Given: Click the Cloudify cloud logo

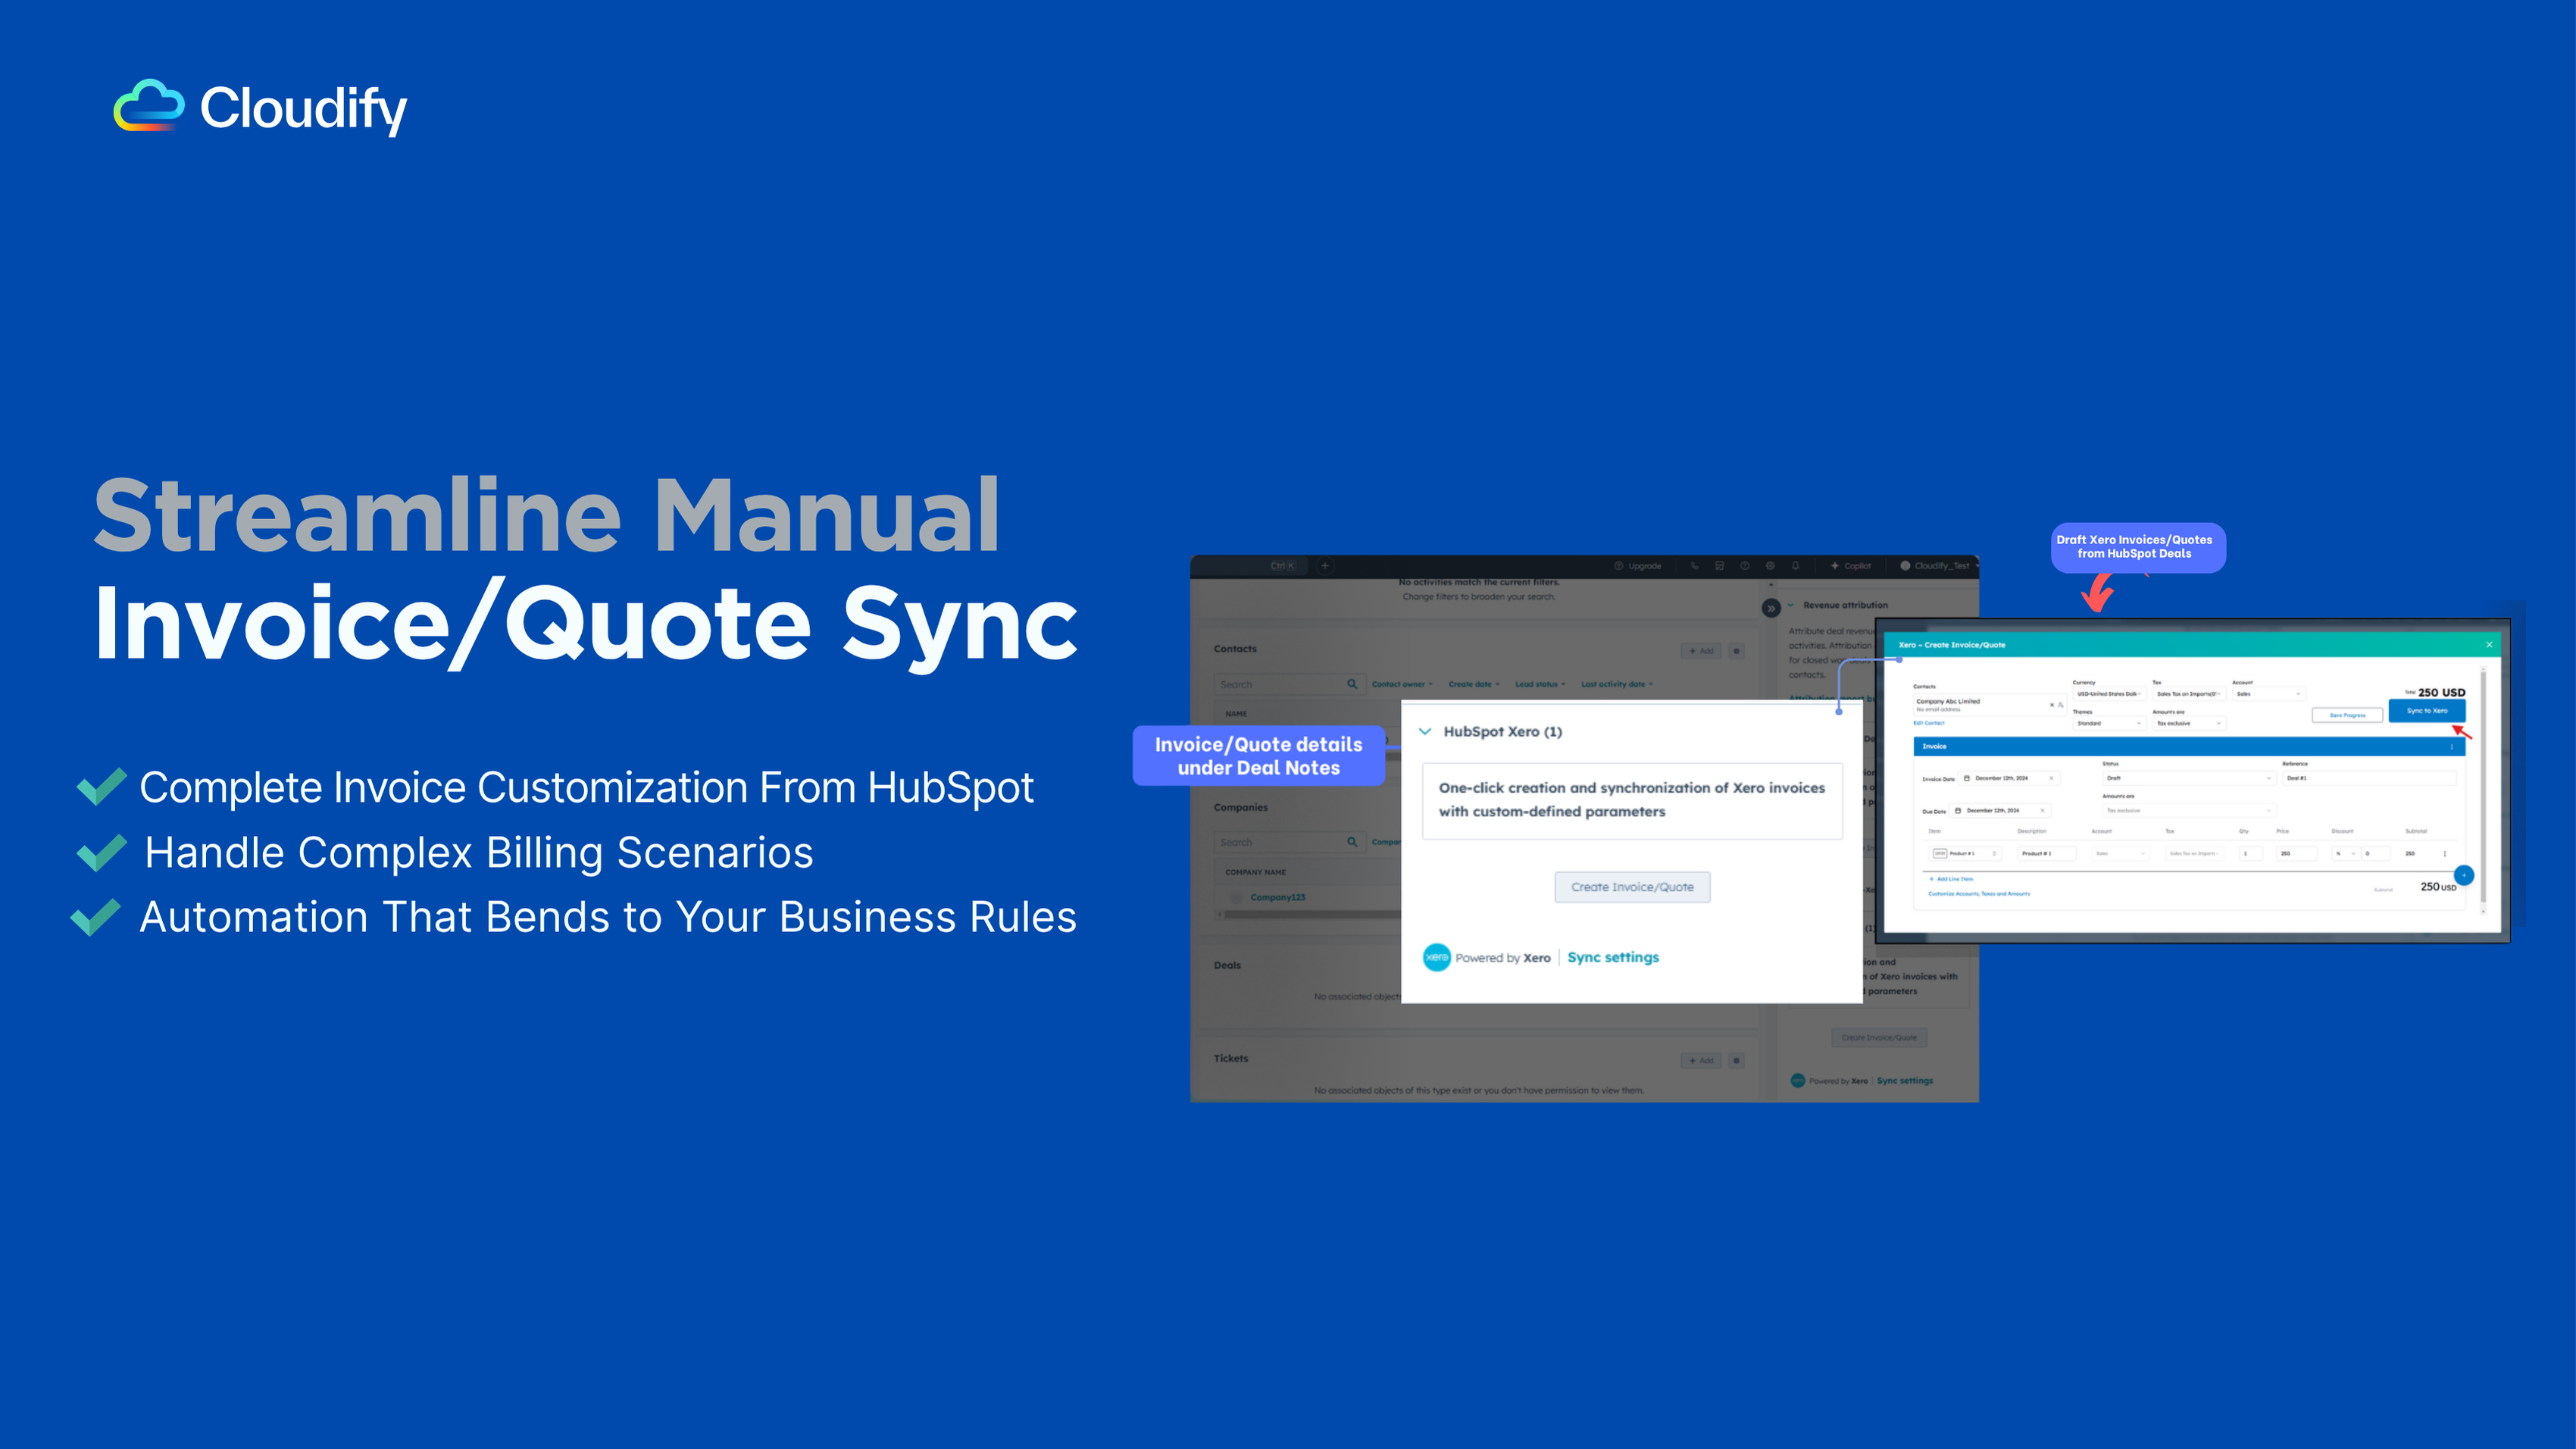Looking at the screenshot, I should 149,105.
